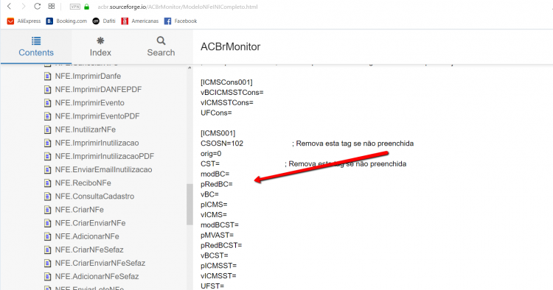
Task: Click the contents panel scrollbar thumb
Action: click(189, 205)
